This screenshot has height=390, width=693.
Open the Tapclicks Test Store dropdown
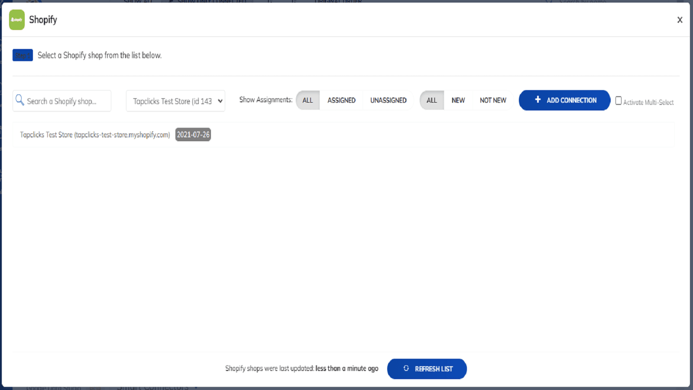click(175, 101)
